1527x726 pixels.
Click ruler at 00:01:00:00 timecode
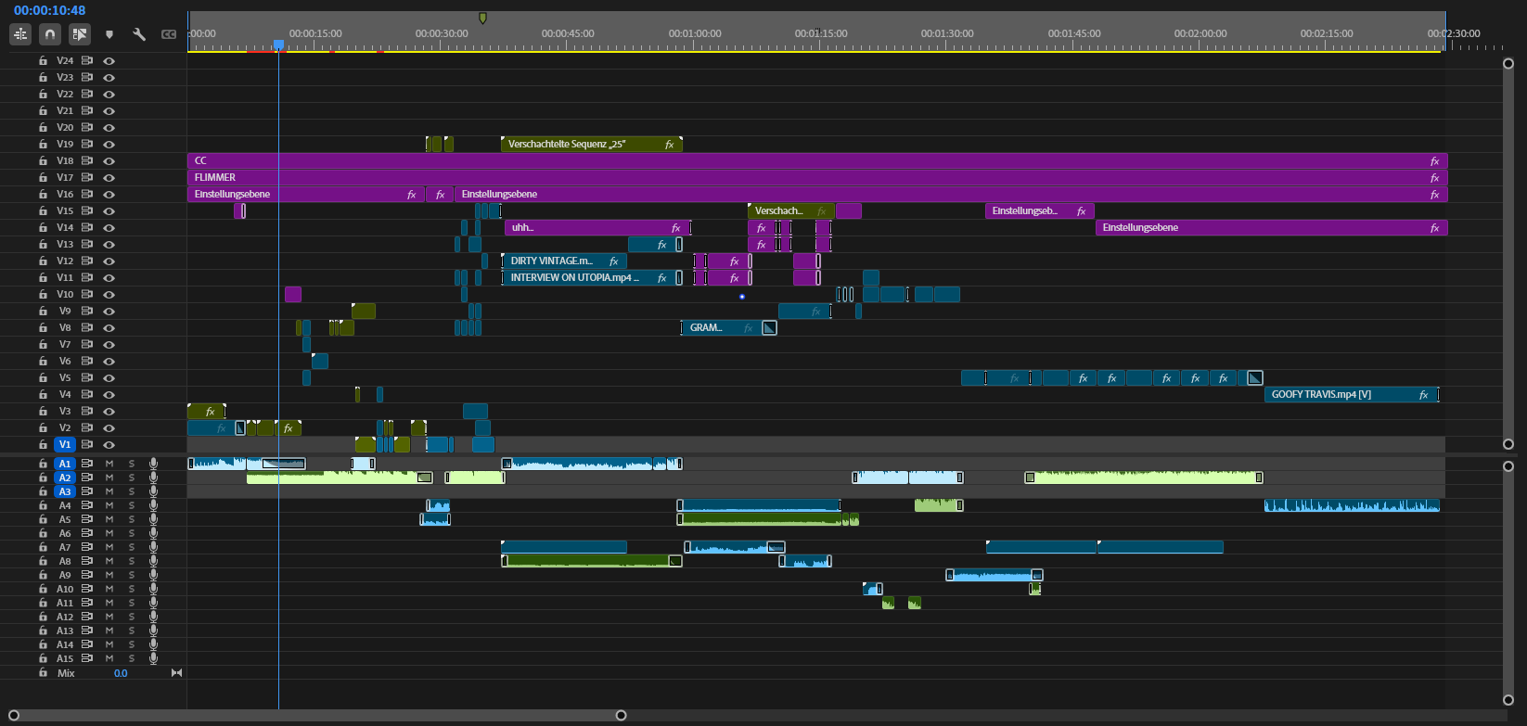click(x=695, y=33)
